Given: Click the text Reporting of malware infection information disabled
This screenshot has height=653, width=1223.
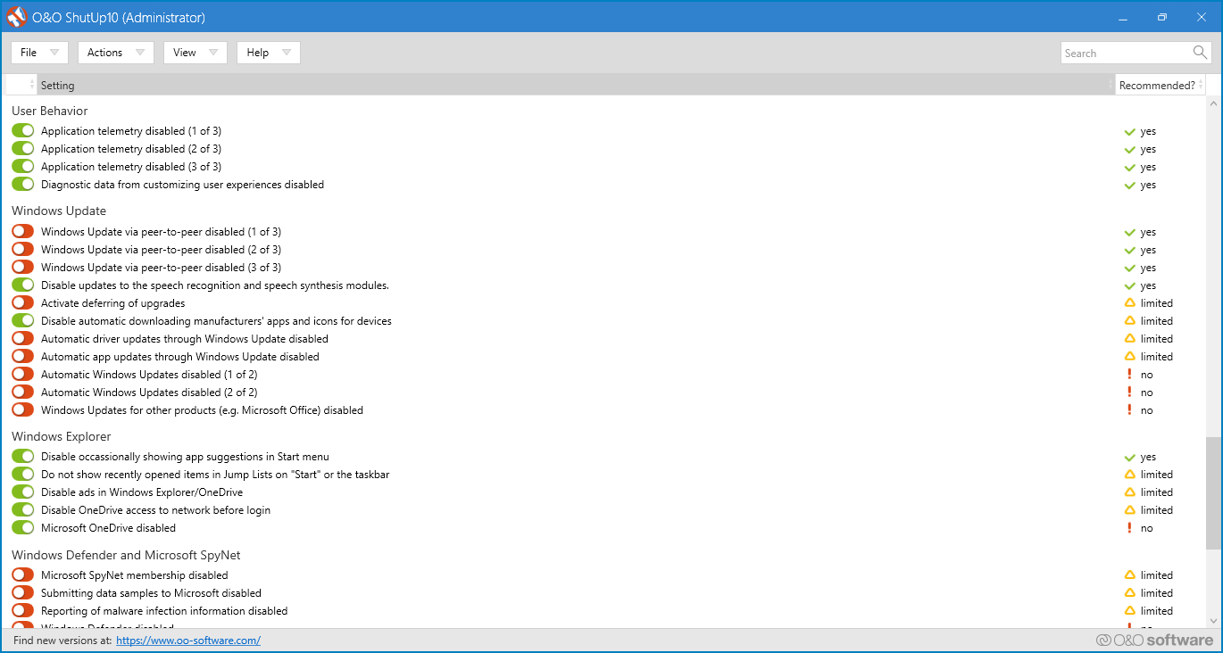Looking at the screenshot, I should click(164, 611).
